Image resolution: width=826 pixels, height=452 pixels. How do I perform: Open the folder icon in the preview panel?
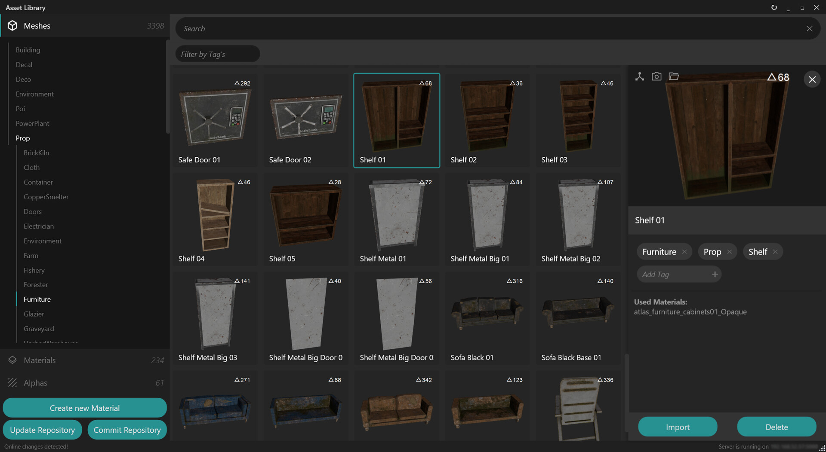click(x=674, y=76)
